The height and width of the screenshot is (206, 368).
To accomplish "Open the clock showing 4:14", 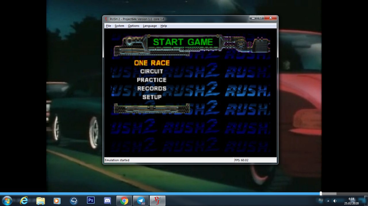I will coord(351,201).
